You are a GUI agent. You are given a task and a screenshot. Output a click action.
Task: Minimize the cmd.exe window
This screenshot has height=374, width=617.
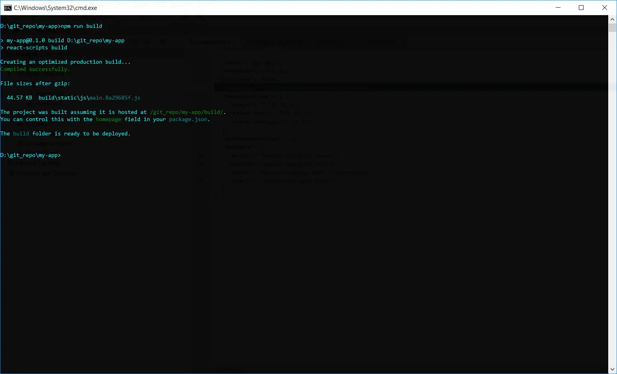(x=558, y=8)
